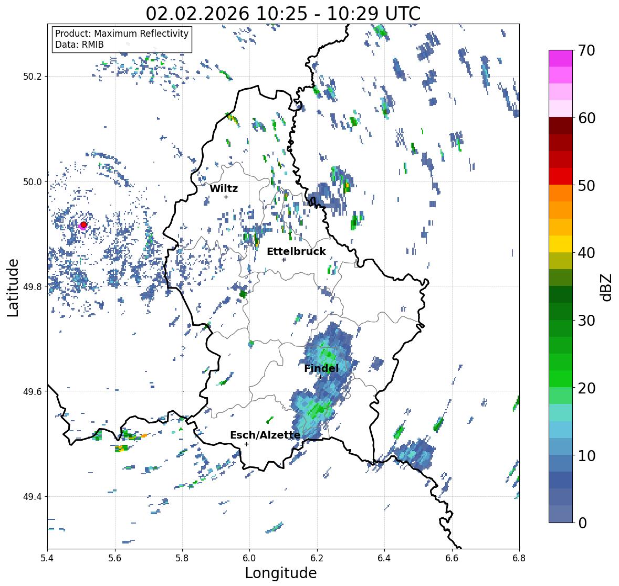Click the latitude tick label 49.4

(33, 497)
